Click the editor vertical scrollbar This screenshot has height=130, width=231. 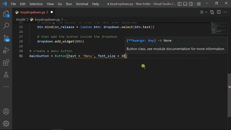point(229,95)
